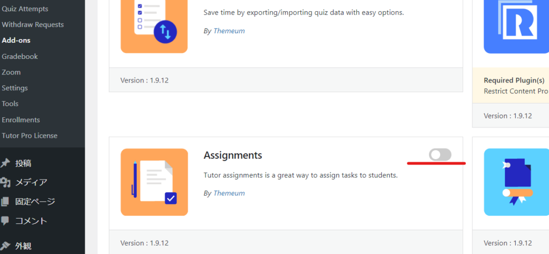Click the paintbrush icon beside 外観
Viewport: 549px width, 254px height.
tap(5, 246)
